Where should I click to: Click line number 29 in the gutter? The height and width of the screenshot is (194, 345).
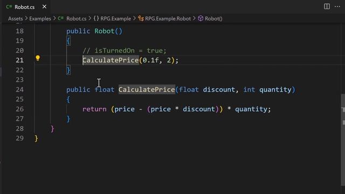[19, 138]
